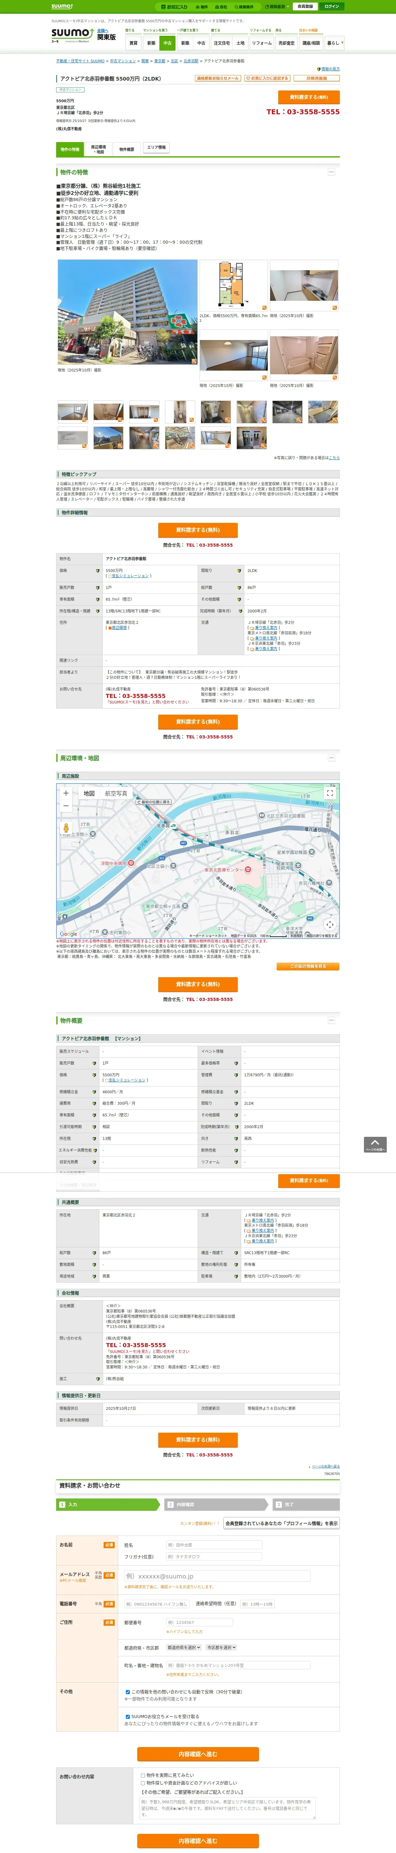Click お気に入りに追加する button
Image resolution: width=396 pixels, height=1853 pixels.
(267, 78)
